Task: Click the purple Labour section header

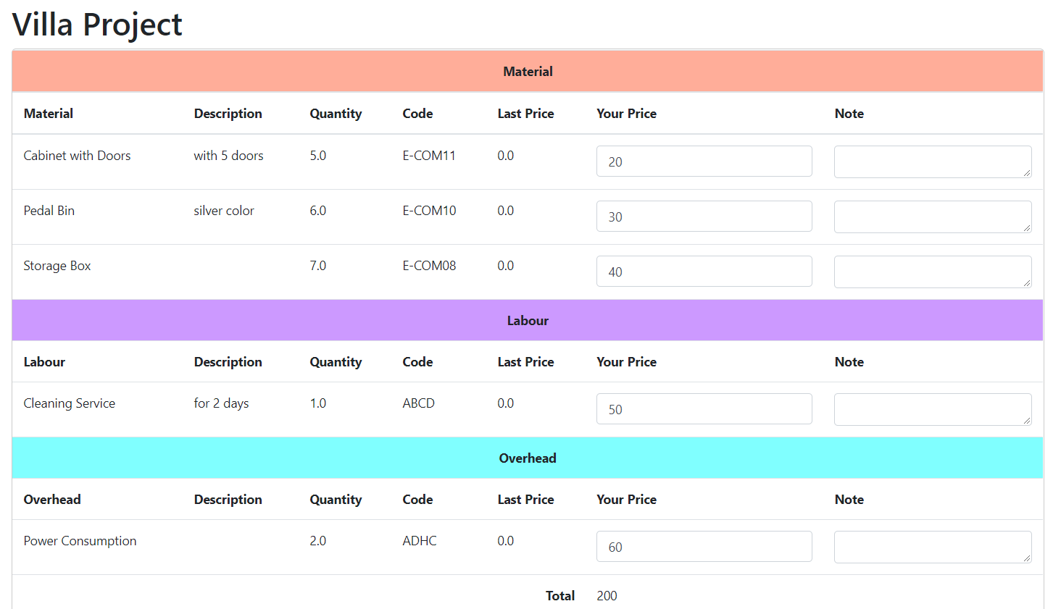Action: click(528, 320)
